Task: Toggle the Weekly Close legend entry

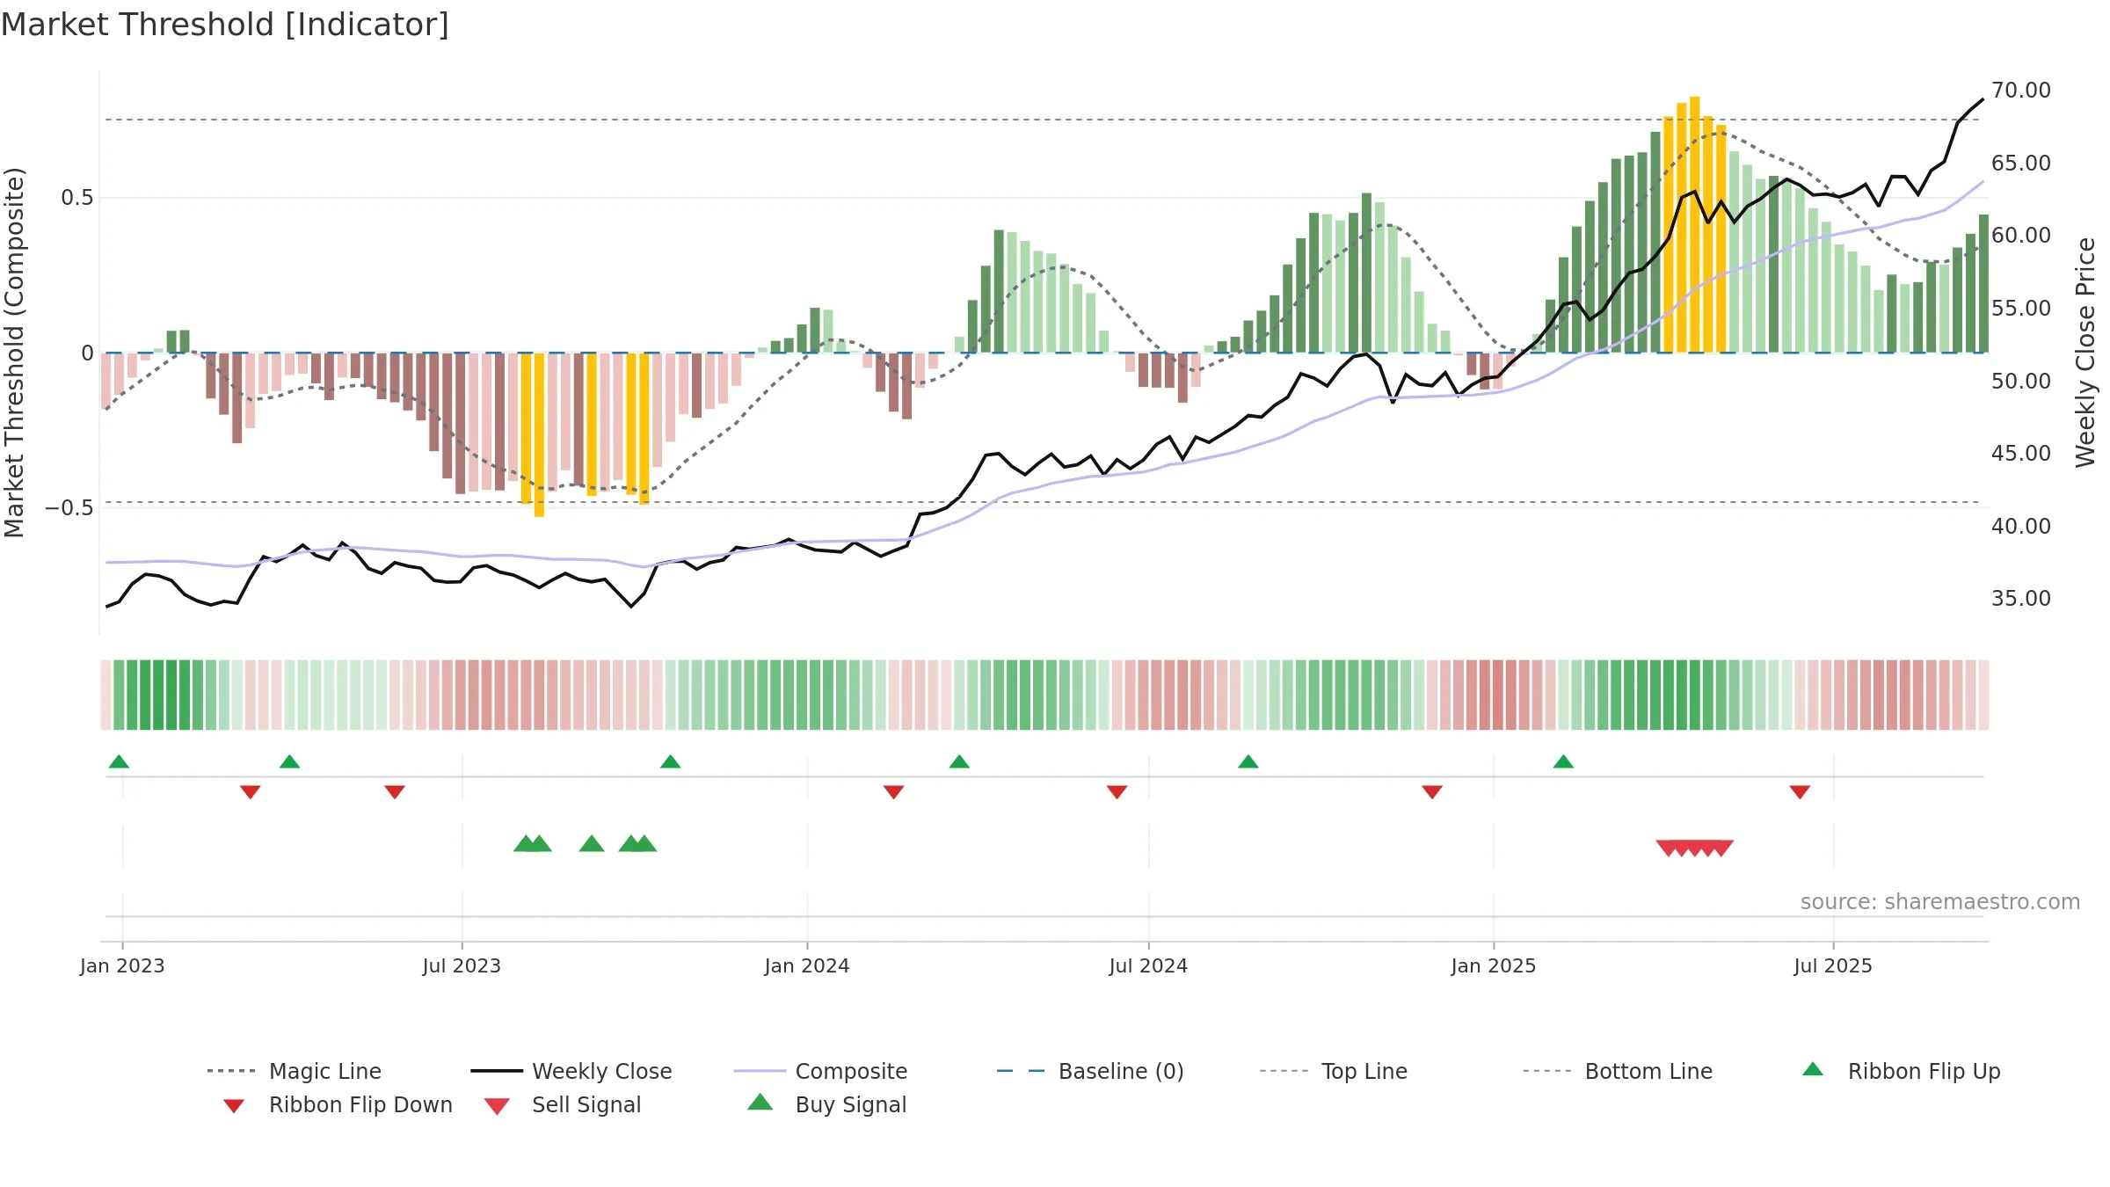Action: pos(571,1071)
